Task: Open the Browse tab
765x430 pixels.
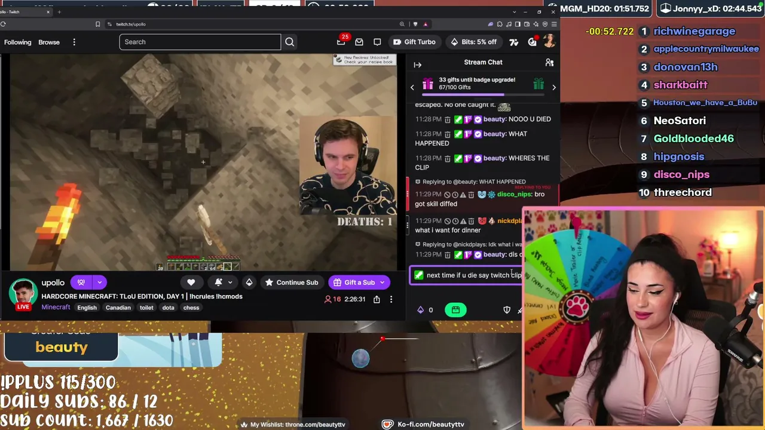Action: [49, 42]
